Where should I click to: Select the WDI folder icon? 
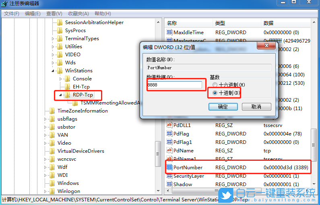[52, 175]
